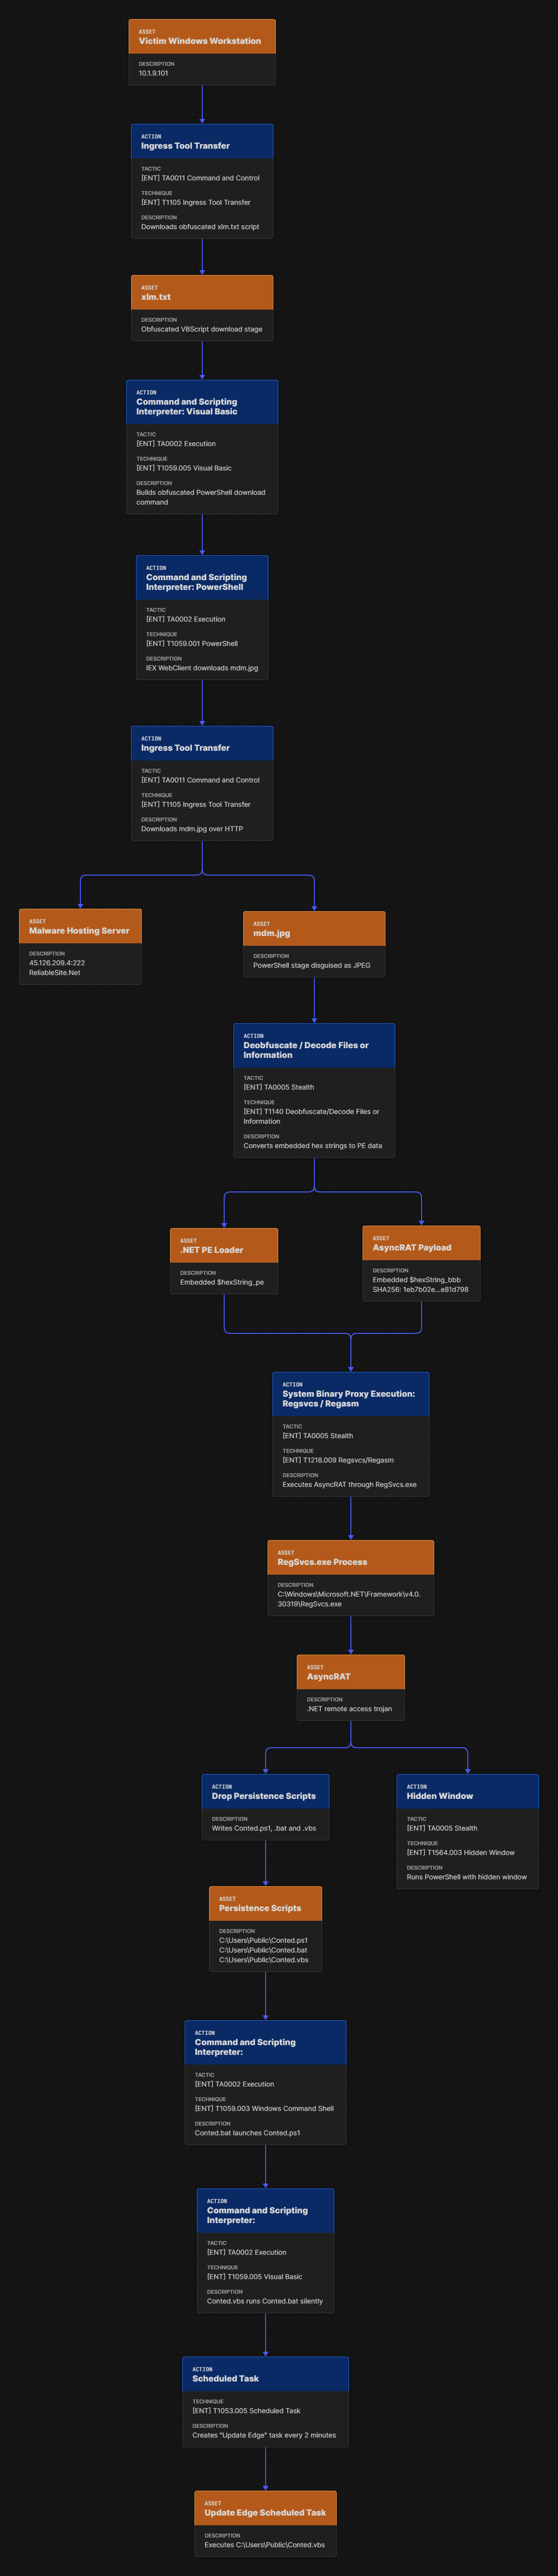
Task: Click the C:\Windows\Microsoft.NET RegSvcs.exe path text
Action: [349, 1599]
